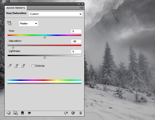This screenshot has height=120, width=155.
Task: Close the Adjustments panel
Action: point(83,4)
